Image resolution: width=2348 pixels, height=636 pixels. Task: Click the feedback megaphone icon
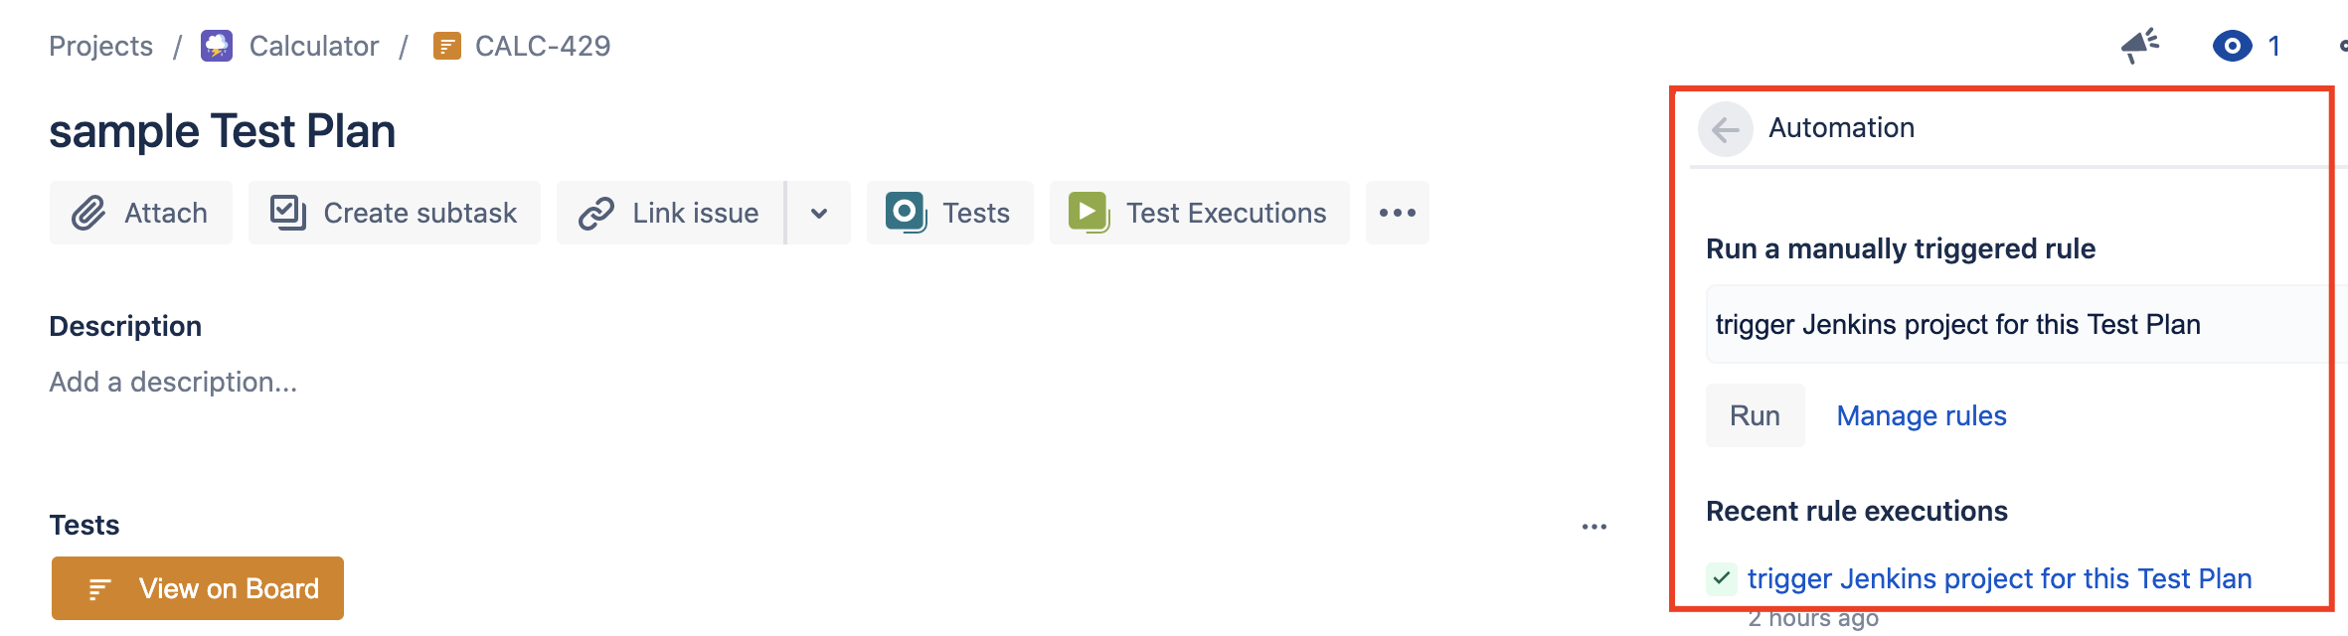point(2139,46)
